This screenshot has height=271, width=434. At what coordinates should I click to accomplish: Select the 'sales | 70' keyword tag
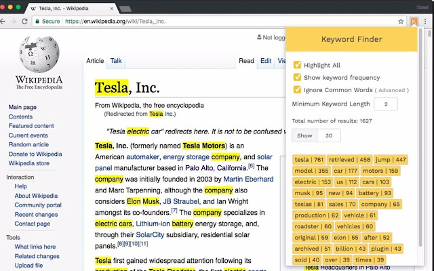(342, 204)
